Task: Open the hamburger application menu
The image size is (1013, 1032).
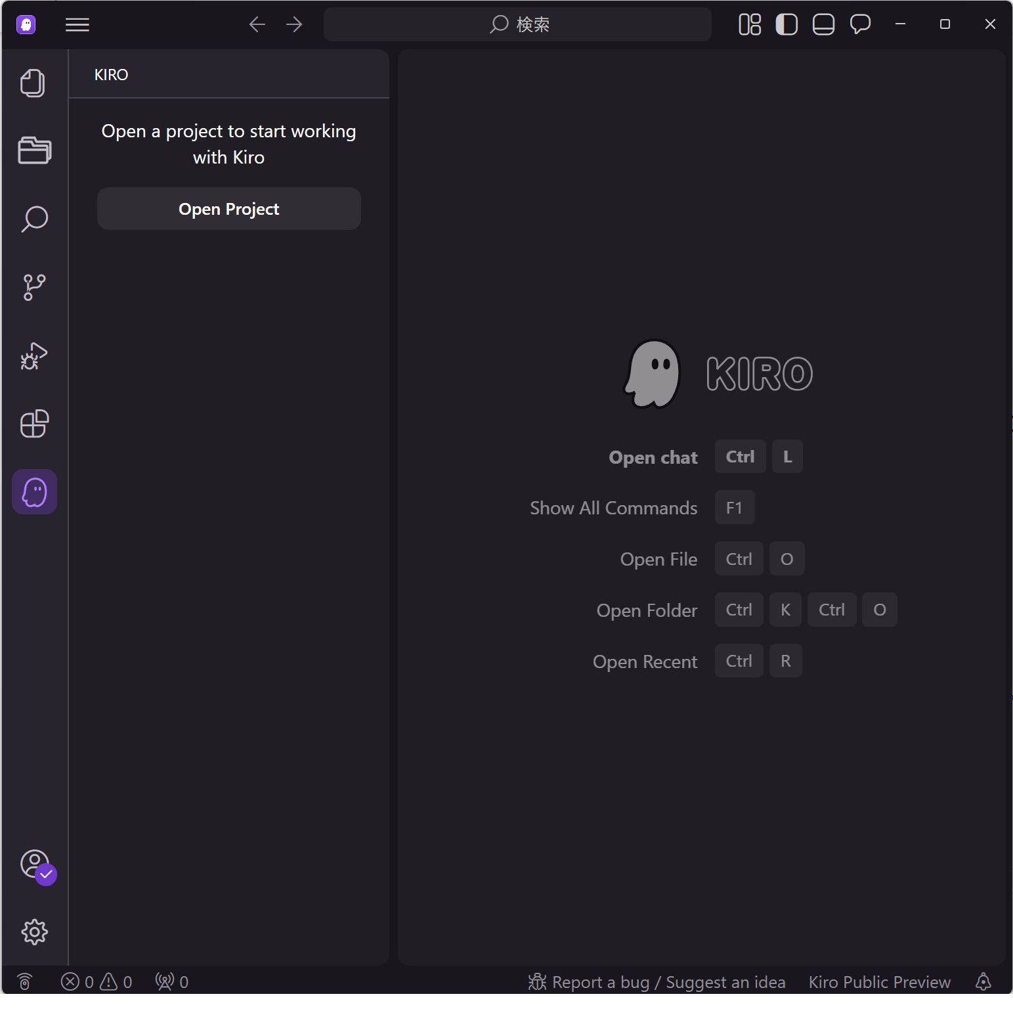Action: 77,24
